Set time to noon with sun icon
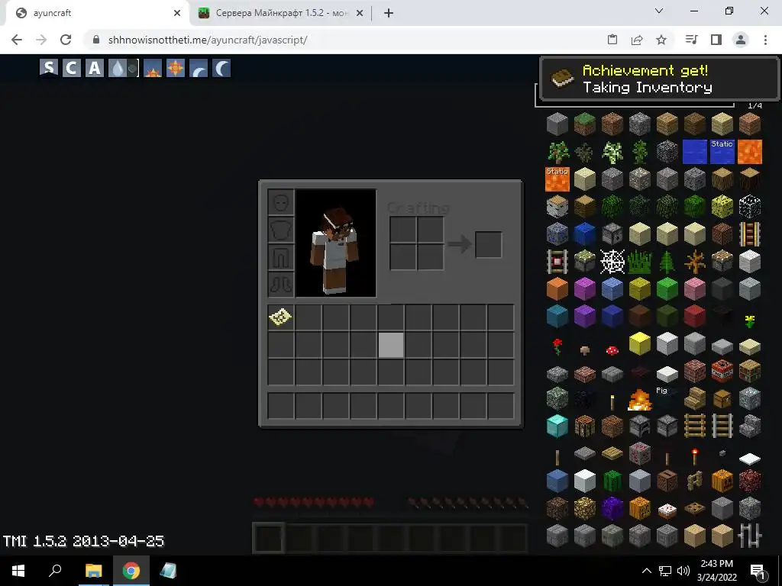782x586 pixels. tap(176, 68)
